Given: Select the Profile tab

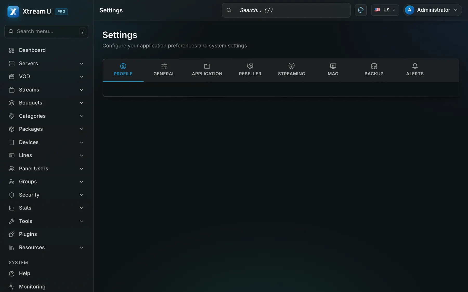Looking at the screenshot, I should (x=123, y=70).
